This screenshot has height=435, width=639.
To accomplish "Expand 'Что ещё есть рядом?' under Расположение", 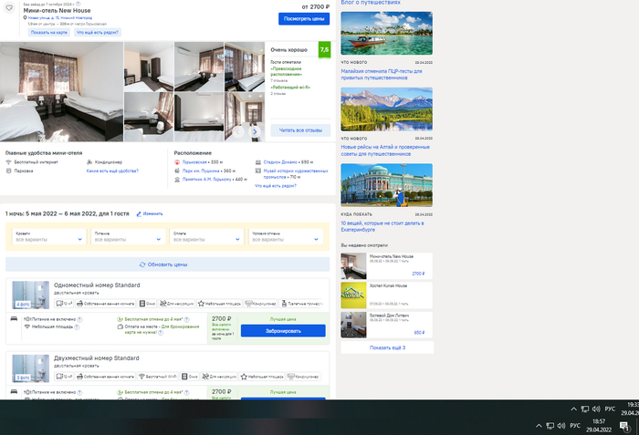I will (276, 186).
